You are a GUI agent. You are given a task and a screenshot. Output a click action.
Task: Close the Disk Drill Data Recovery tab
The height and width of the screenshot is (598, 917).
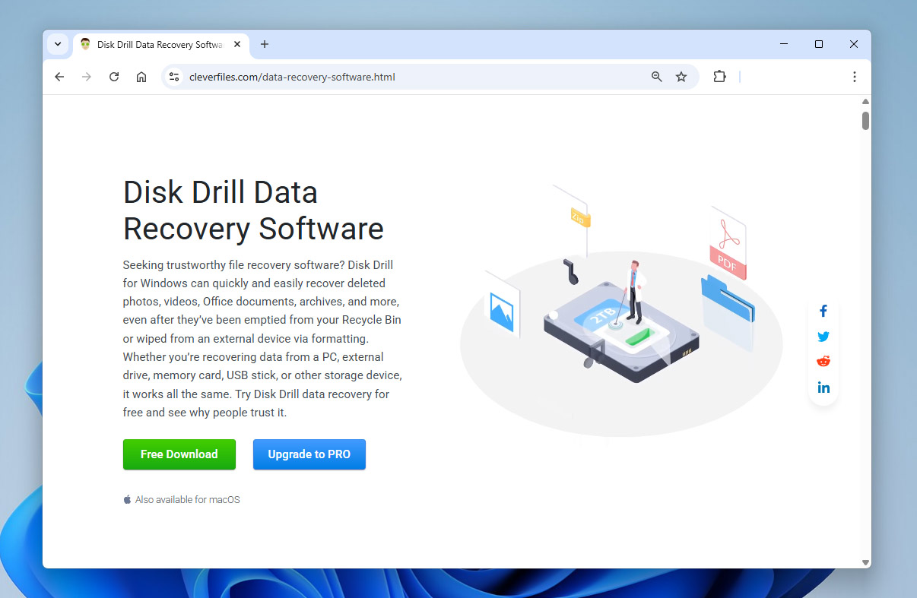(x=237, y=44)
